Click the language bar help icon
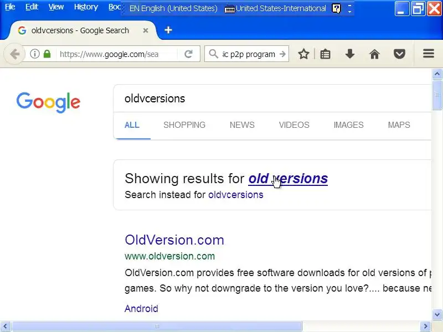443x332 pixels. (336, 8)
